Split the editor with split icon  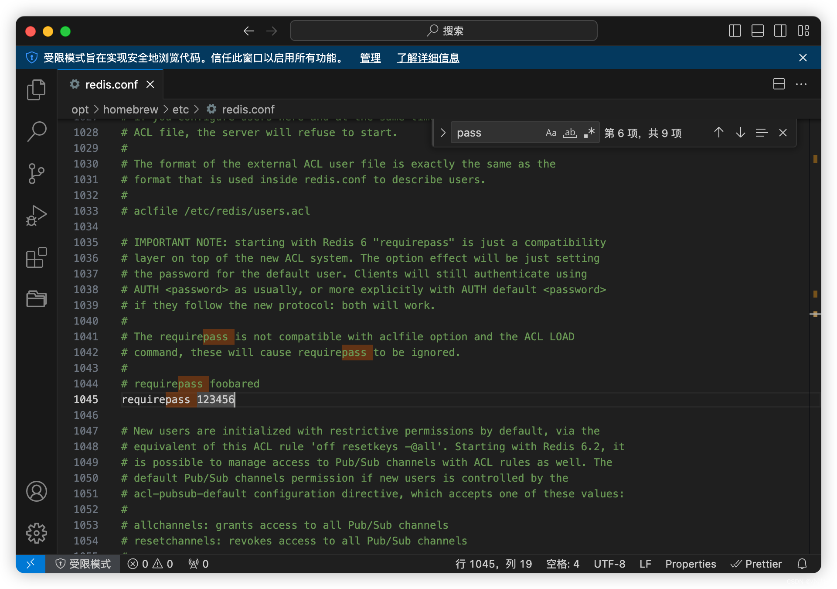pyautogui.click(x=779, y=84)
